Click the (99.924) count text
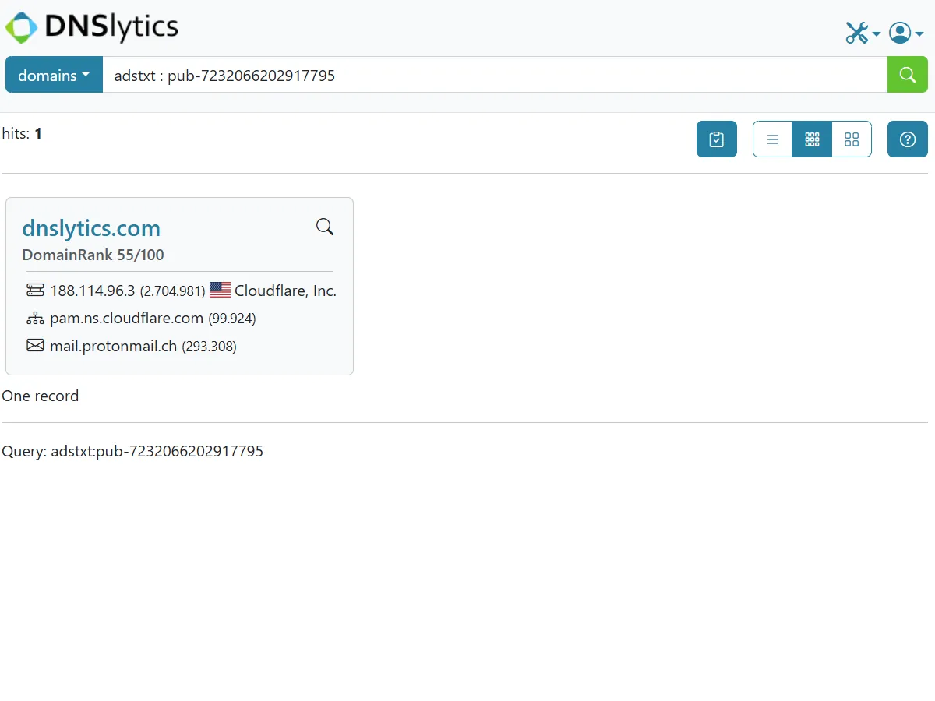Viewport: 935px width, 701px height. [x=232, y=319]
